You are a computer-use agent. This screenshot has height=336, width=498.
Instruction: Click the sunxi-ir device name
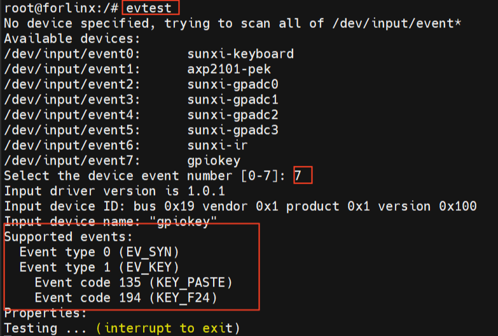pos(218,145)
